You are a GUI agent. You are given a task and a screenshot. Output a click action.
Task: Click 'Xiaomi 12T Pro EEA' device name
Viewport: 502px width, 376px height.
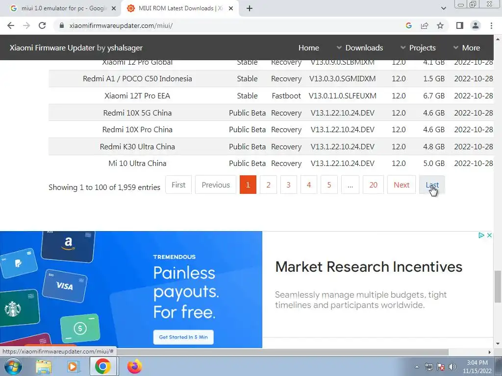pyautogui.click(x=137, y=95)
